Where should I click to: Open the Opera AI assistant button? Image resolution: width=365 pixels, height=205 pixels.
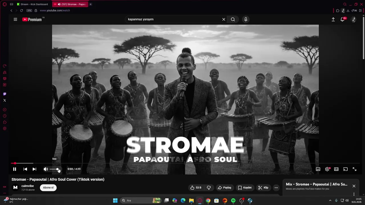pos(354,11)
